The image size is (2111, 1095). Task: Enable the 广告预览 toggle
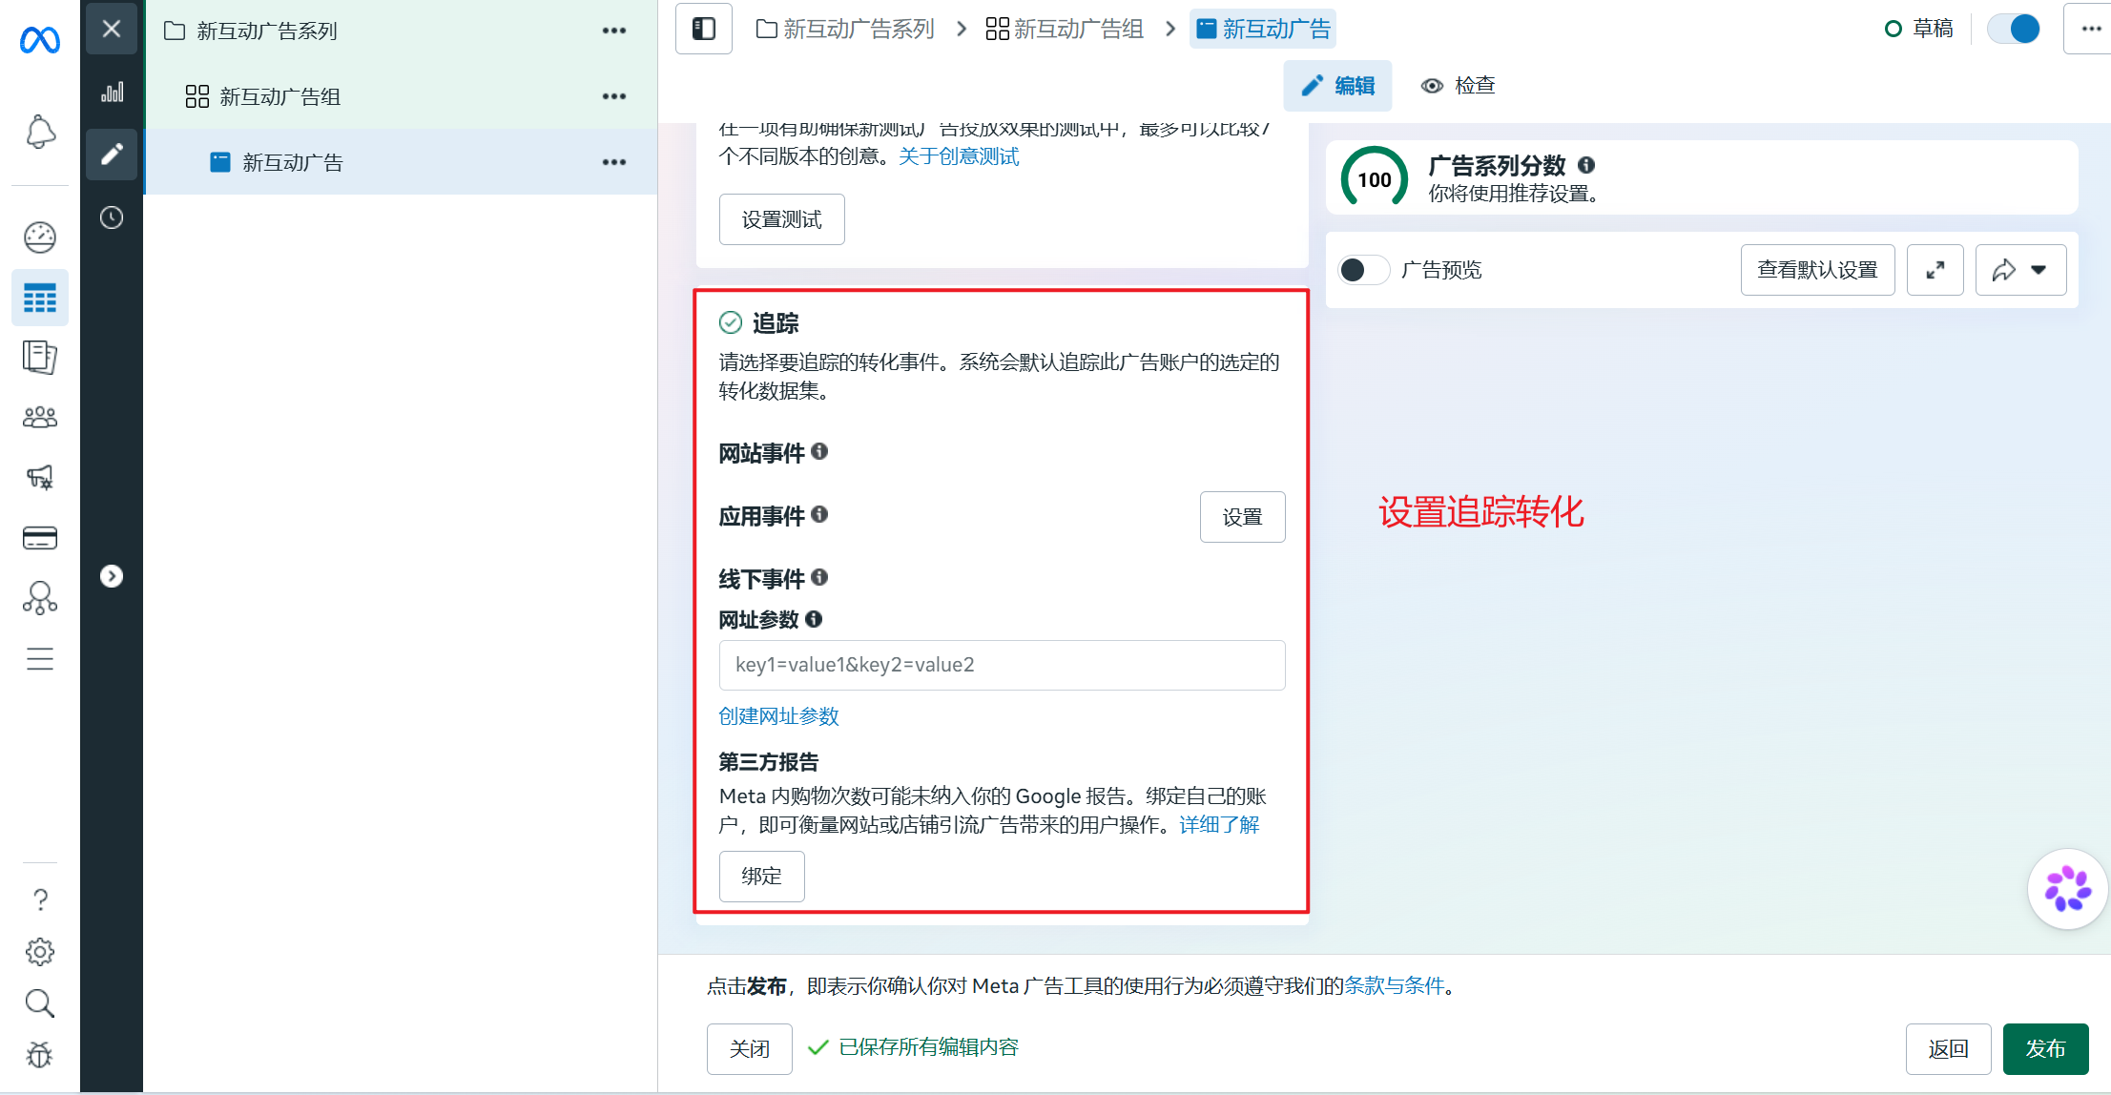[1363, 270]
